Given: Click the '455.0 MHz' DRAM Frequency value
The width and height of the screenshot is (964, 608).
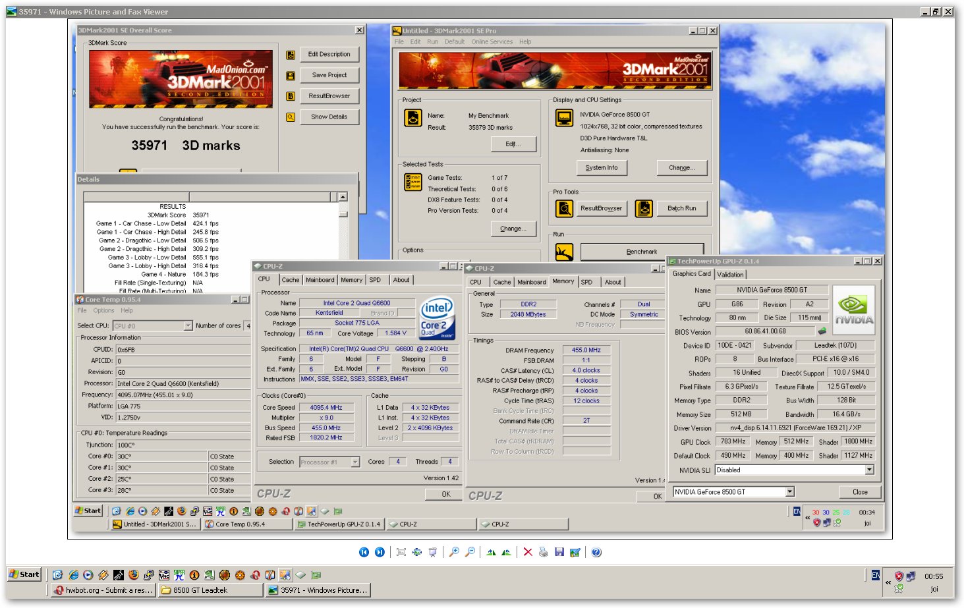Looking at the screenshot, I should (586, 350).
